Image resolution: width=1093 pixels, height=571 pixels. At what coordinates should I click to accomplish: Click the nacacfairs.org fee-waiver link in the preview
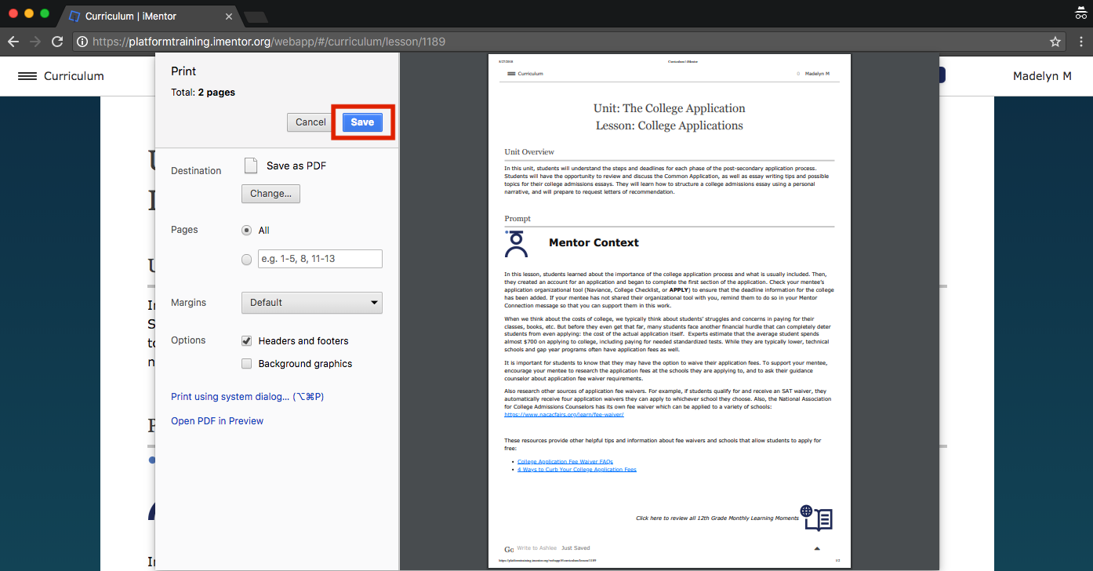pos(564,415)
